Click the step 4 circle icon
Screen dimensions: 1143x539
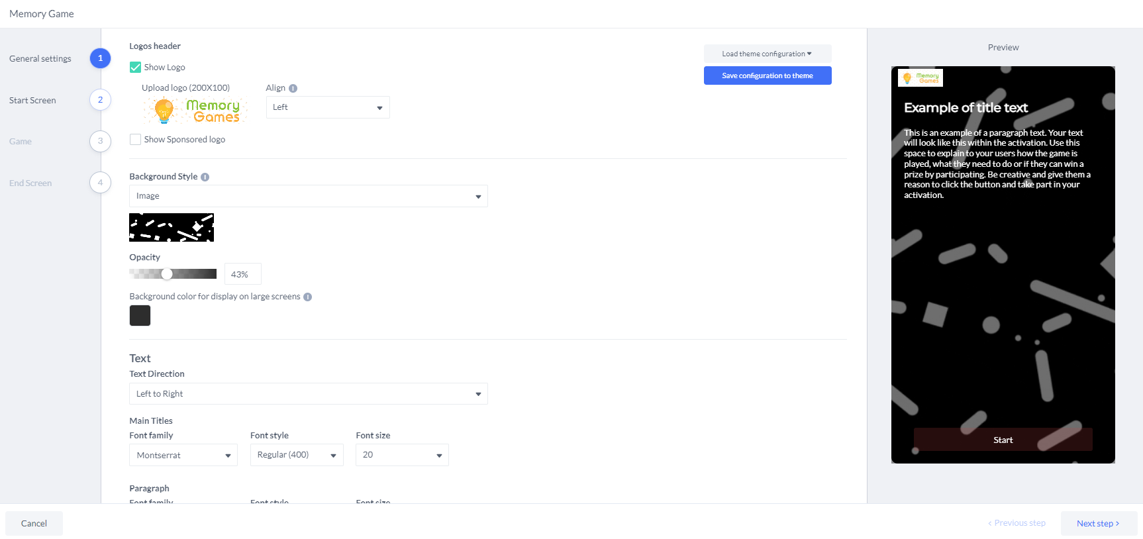click(x=100, y=183)
